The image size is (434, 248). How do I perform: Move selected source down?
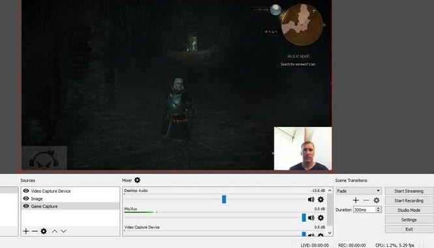coord(64,231)
